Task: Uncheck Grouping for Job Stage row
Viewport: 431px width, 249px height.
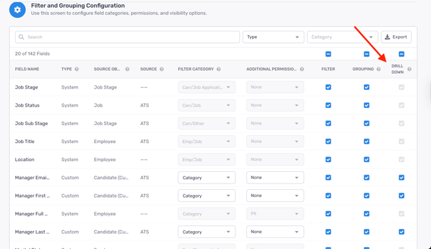Action: pos(367,87)
